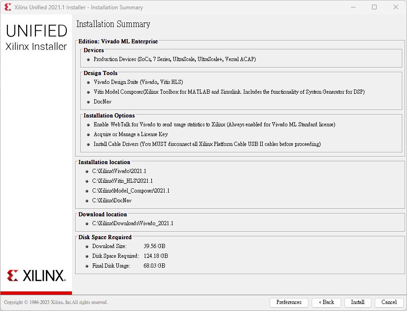Click the Disk Space Required group heading

tap(105, 237)
